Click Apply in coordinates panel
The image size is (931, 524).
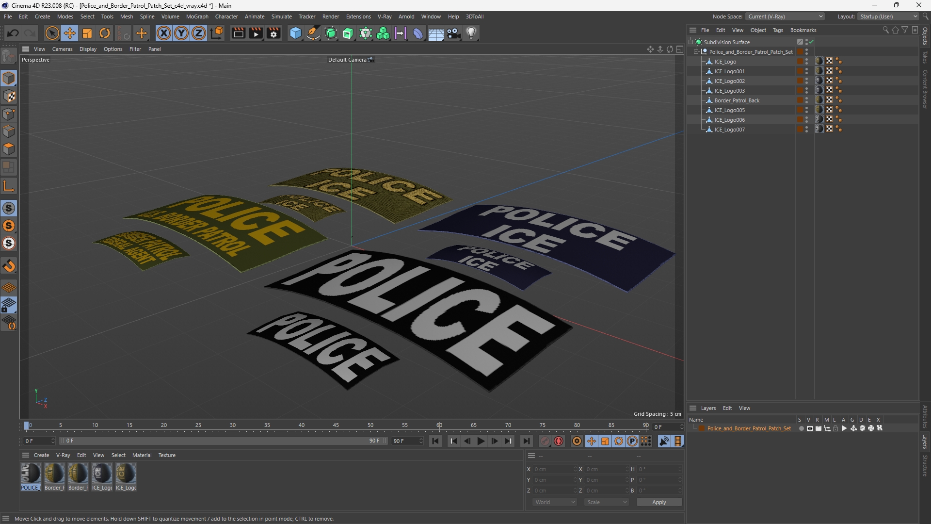pyautogui.click(x=659, y=502)
